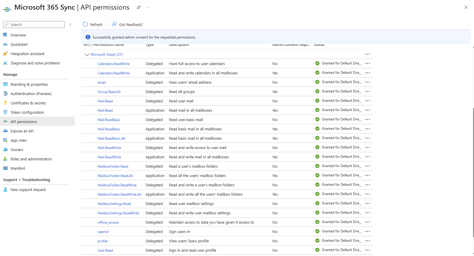
Task: Open the openid permission link
Action: (103, 232)
